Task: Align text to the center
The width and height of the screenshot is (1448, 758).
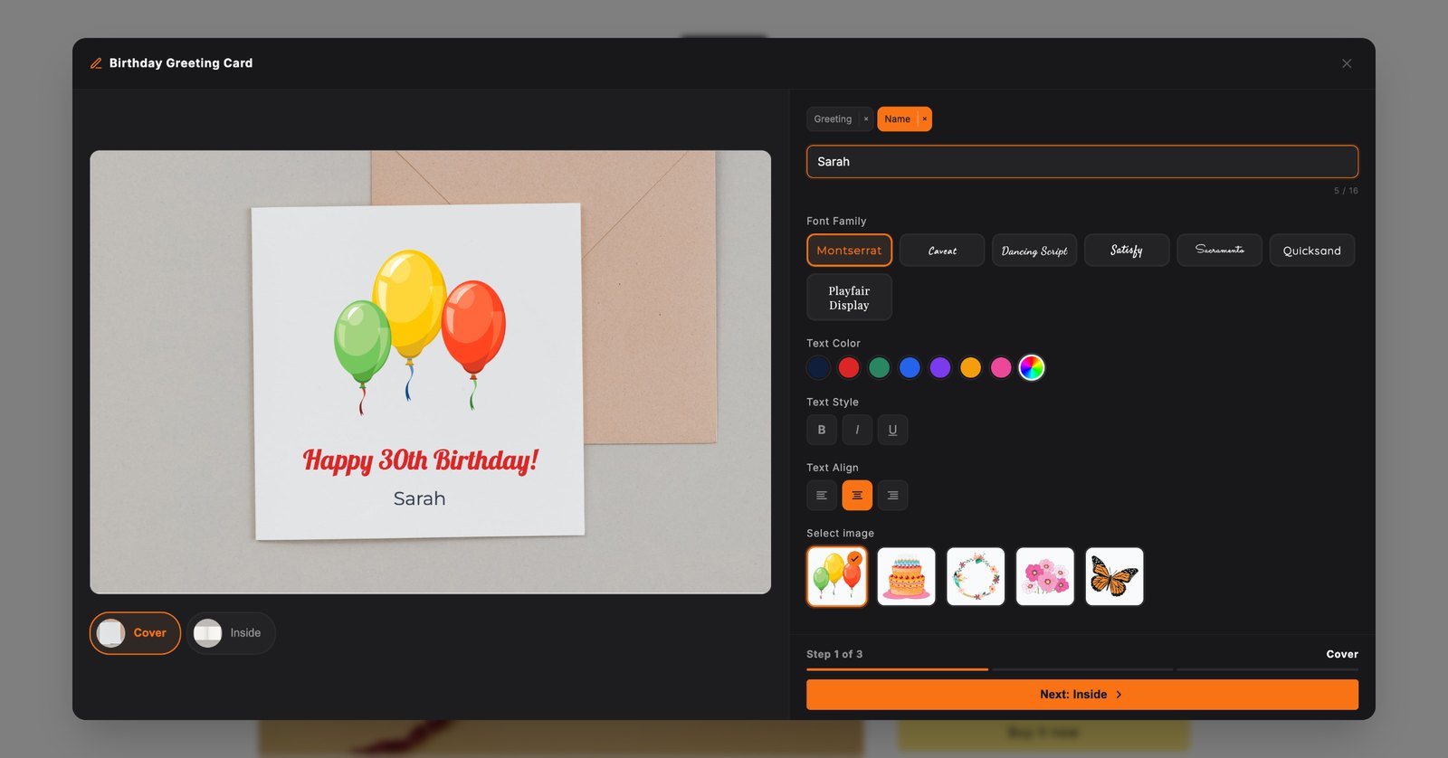Action: [x=857, y=496]
